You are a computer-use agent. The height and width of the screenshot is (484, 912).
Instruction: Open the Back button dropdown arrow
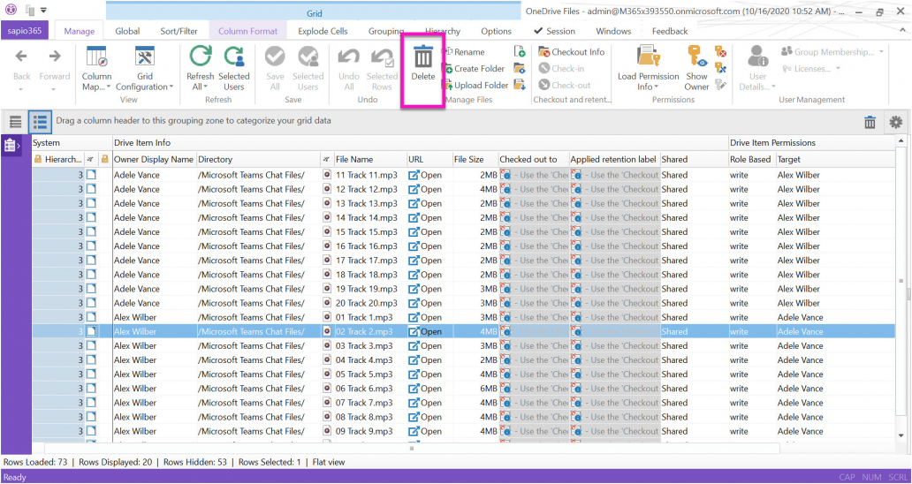pyautogui.click(x=21, y=89)
